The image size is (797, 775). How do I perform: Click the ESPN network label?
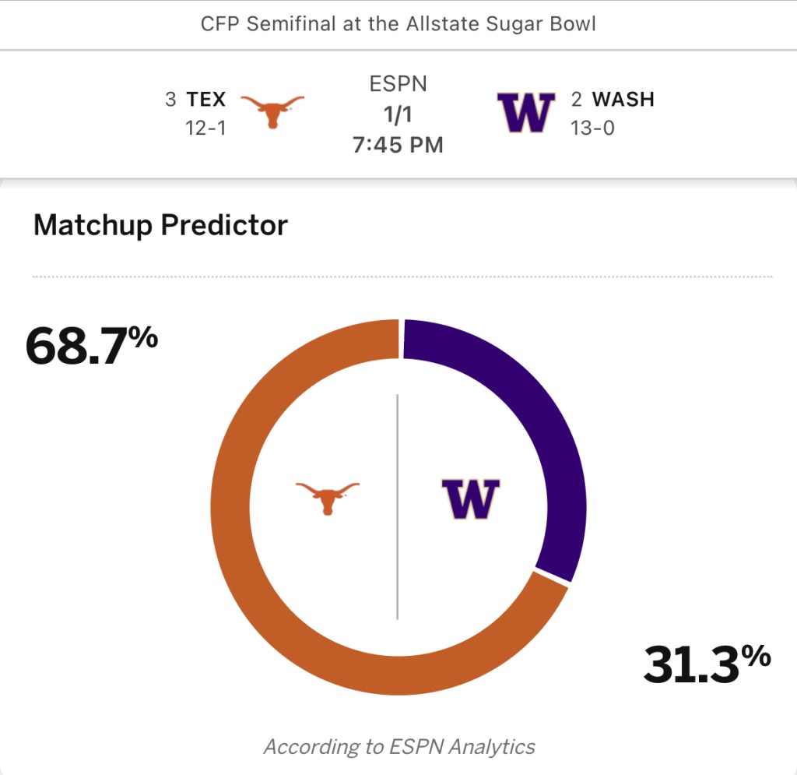398,83
